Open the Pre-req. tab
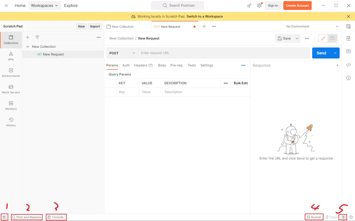Screen dimensions: 355x221 [x=177, y=65]
